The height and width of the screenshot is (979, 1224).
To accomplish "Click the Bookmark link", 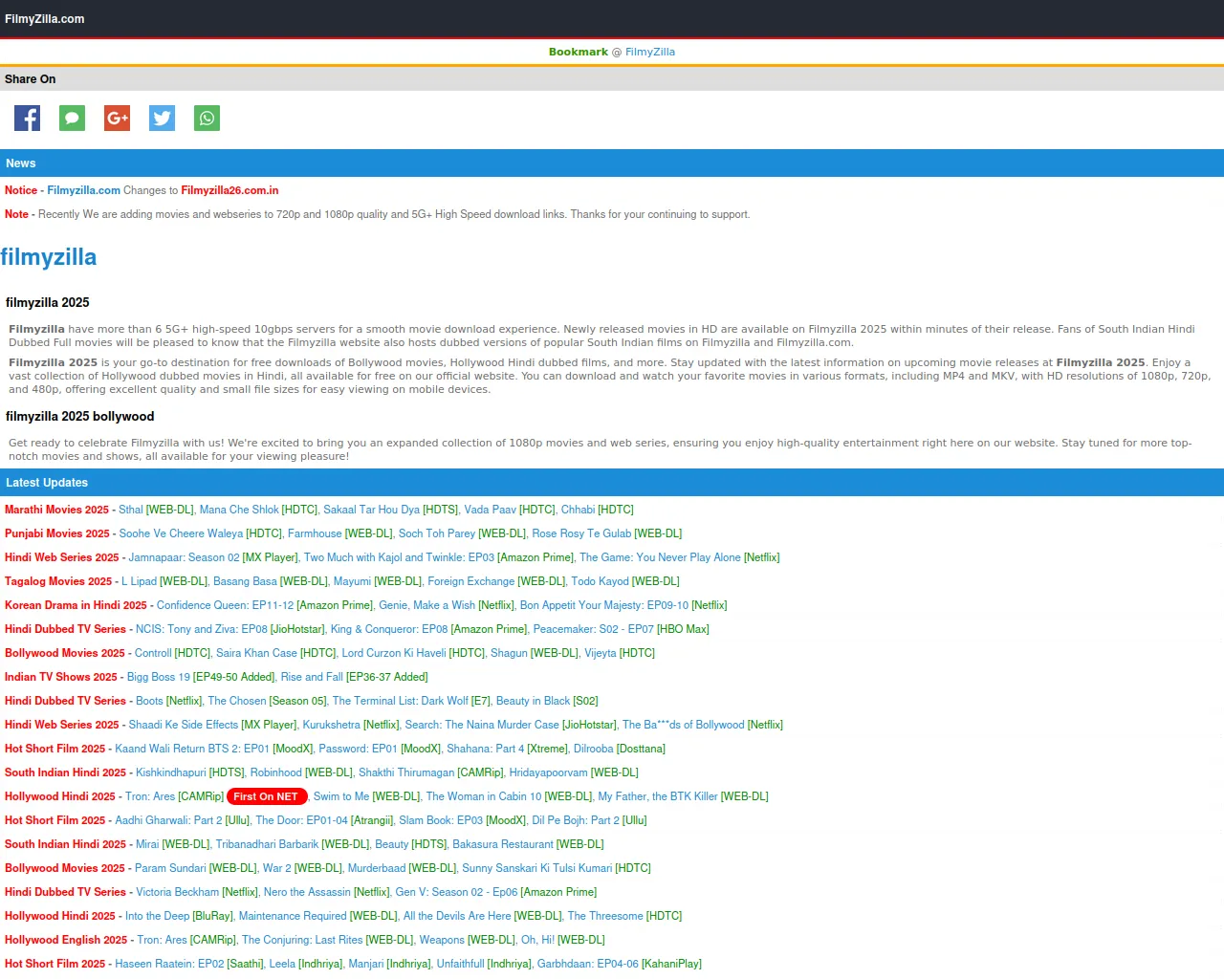I will point(579,52).
